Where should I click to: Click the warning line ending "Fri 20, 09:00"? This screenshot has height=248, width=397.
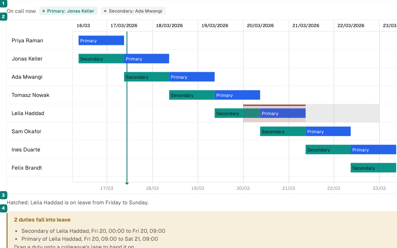coord(93,231)
